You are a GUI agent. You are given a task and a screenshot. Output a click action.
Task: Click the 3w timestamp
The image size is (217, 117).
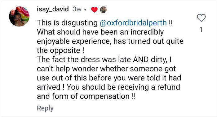click(77, 9)
